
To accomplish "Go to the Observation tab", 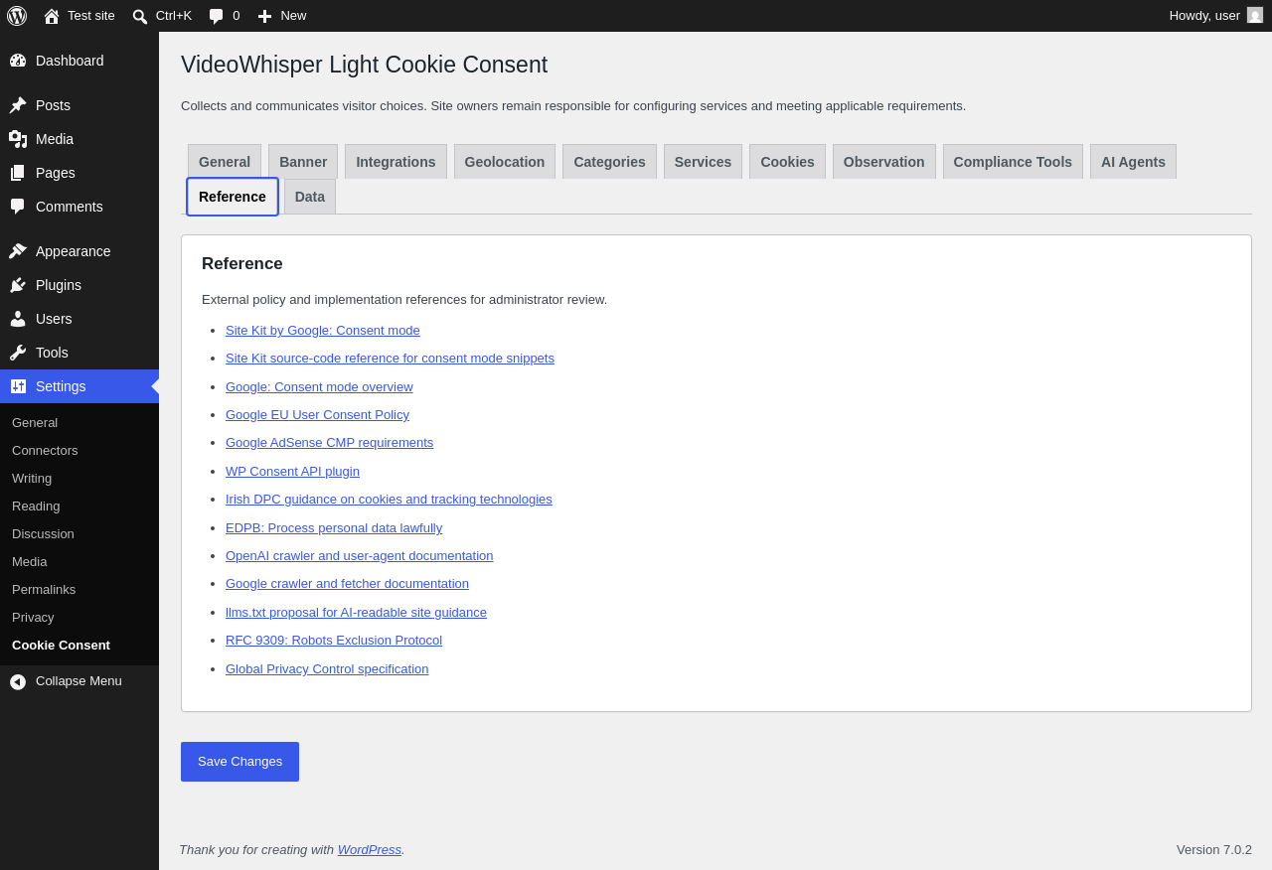I will [884, 162].
